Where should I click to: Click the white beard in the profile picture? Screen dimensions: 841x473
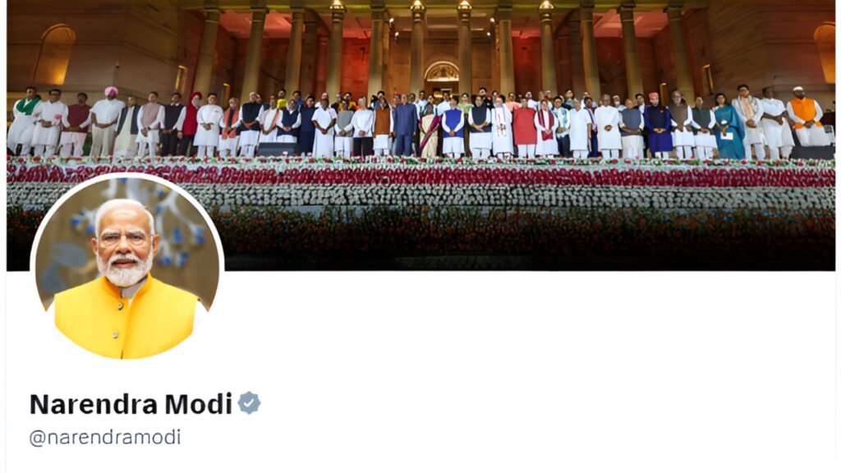[125, 269]
